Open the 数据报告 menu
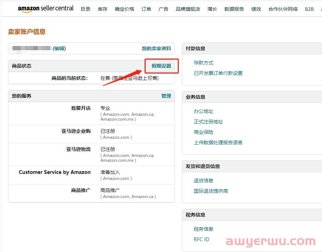 (x=234, y=9)
